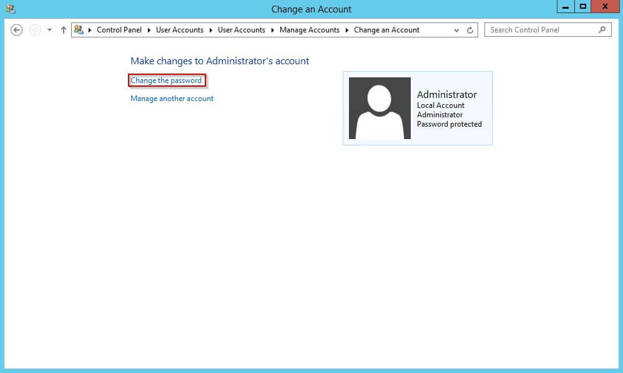Click the application icon in title bar corner
This screenshot has height=373, width=623.
(10, 7)
